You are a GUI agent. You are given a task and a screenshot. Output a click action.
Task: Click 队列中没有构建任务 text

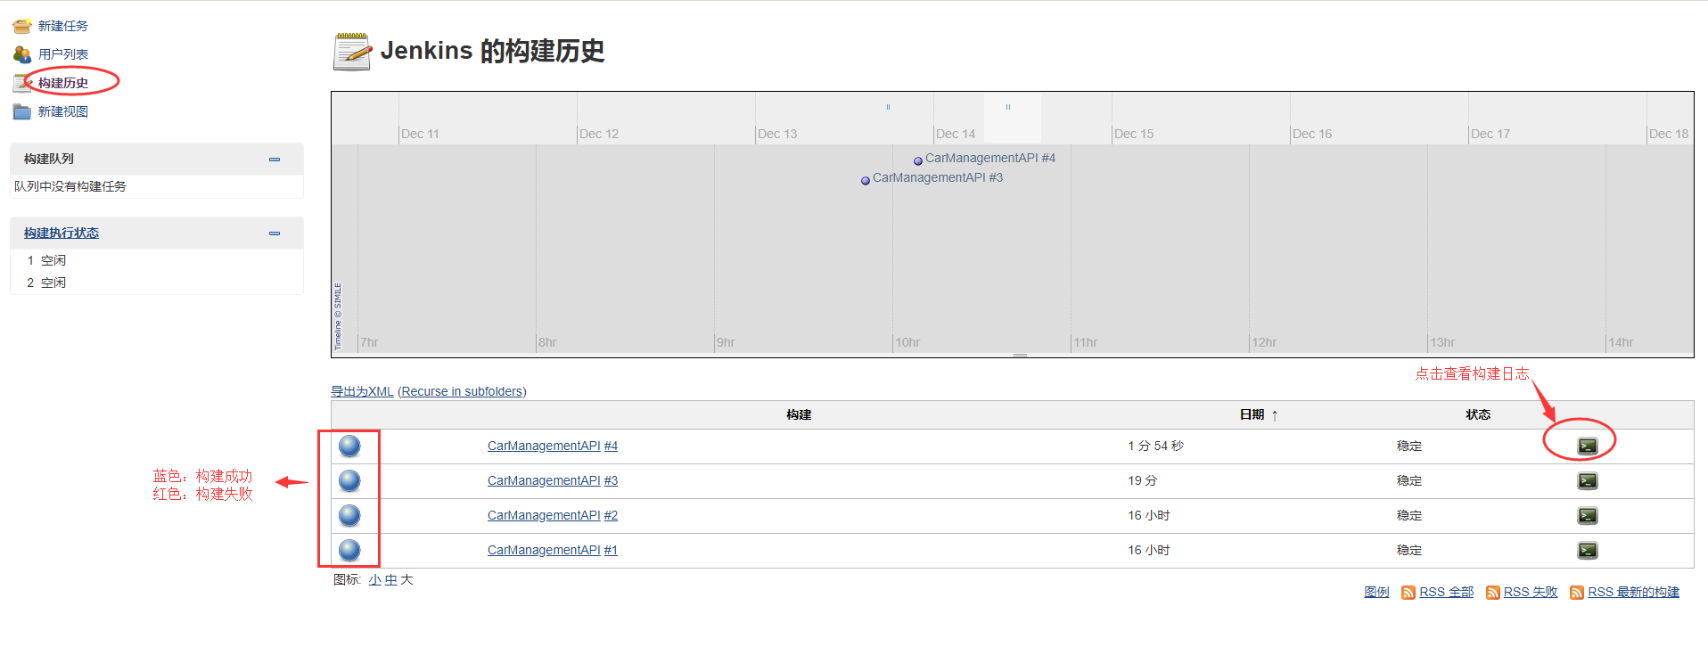[70, 186]
